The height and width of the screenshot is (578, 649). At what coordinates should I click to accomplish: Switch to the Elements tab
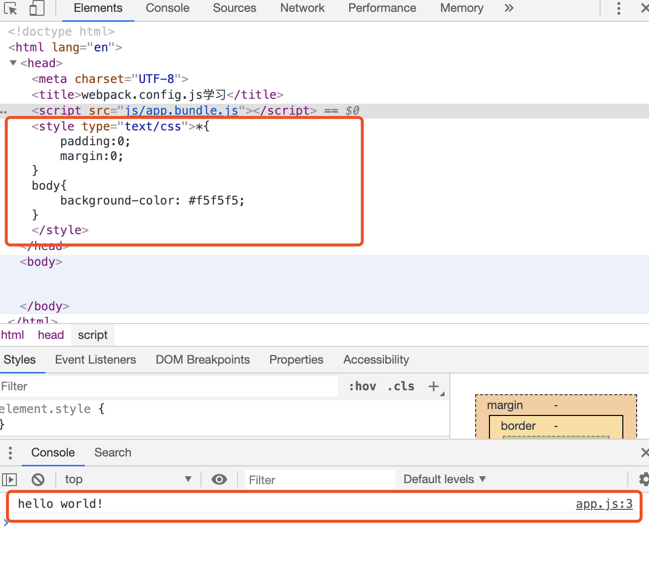point(98,8)
